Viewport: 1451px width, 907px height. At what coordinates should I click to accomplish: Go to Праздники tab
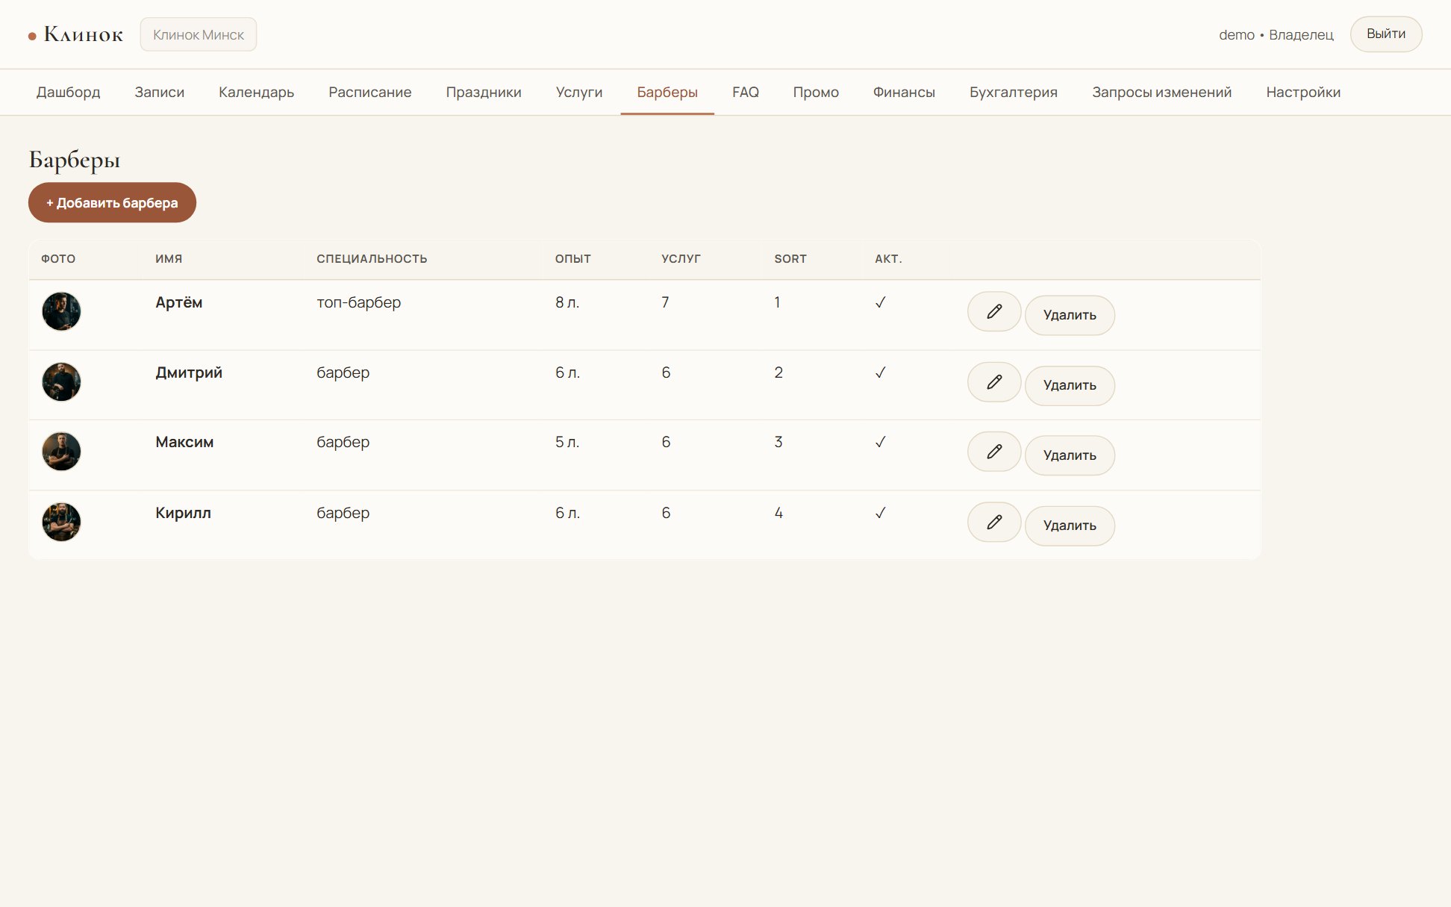(484, 92)
